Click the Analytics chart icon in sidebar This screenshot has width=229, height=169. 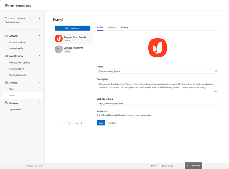coord(6,36)
